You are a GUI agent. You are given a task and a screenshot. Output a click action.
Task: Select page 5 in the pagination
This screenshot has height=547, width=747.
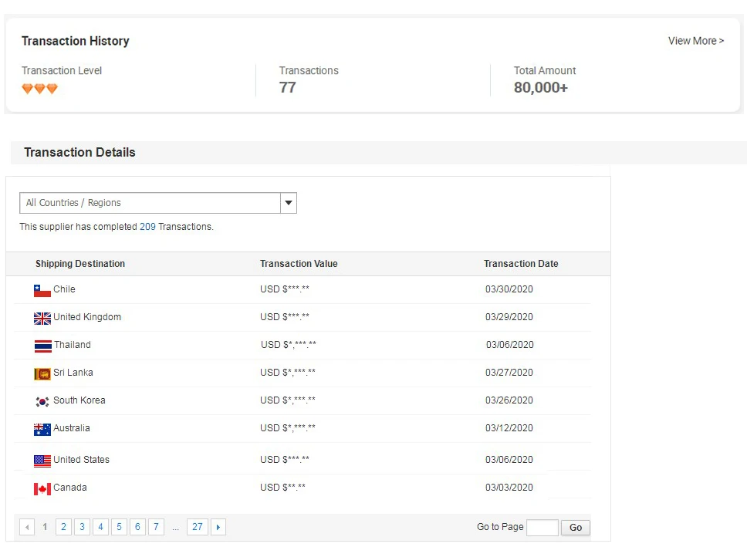pos(119,527)
